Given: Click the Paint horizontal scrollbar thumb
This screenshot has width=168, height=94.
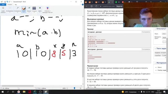Looking at the screenshot, I should (18, 86).
